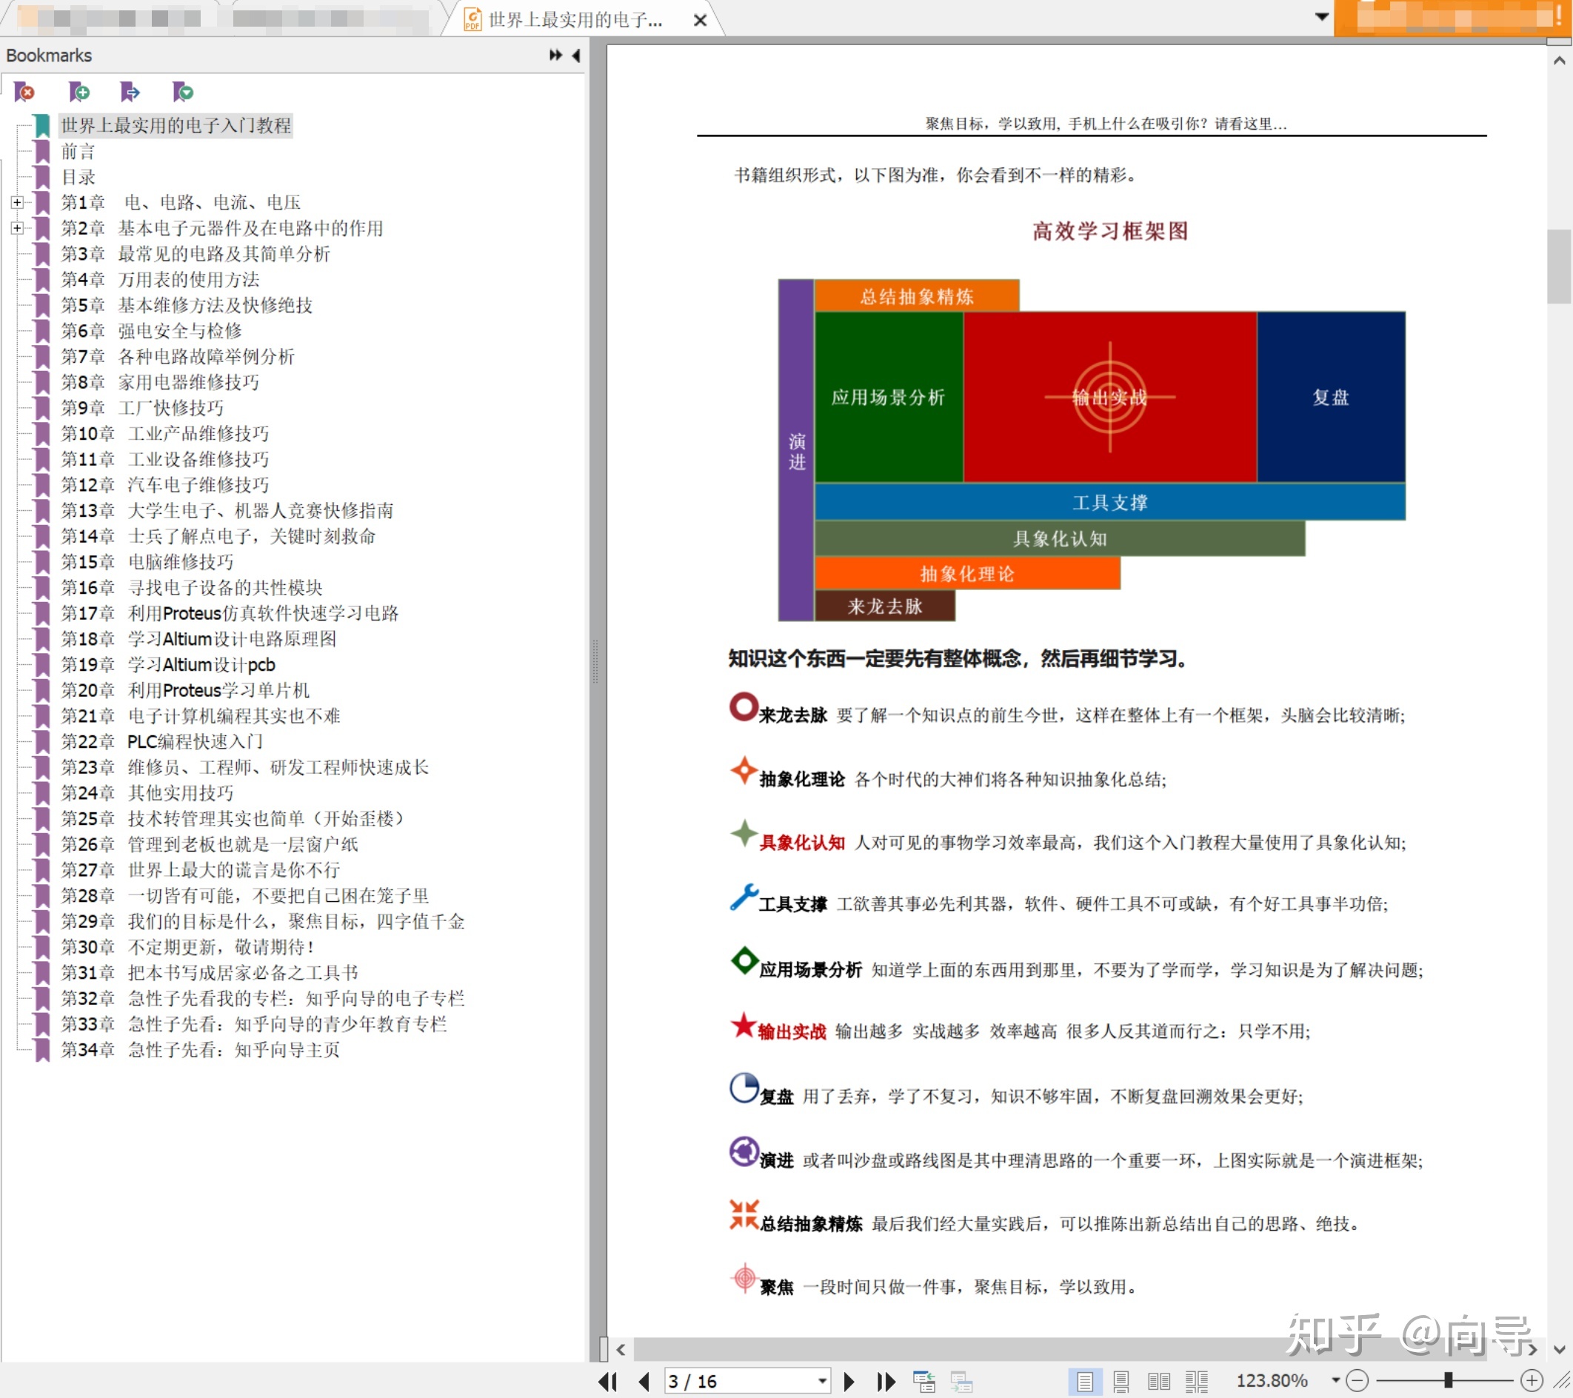
Task: Expand the 第2章 bookmark node
Action: click(x=17, y=229)
